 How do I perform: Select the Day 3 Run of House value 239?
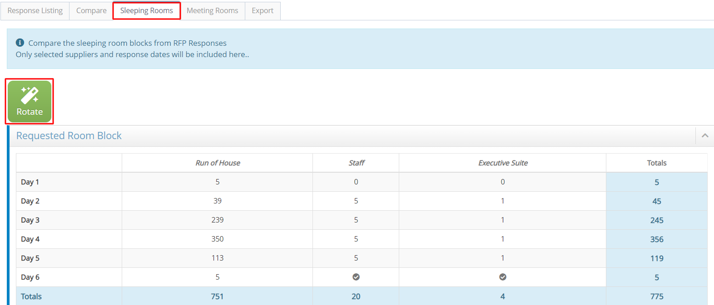coord(218,220)
